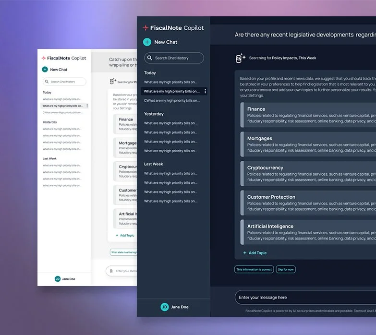The height and width of the screenshot is (335, 376).
Task: Select the Finance topic card in light window
Action: pos(125,124)
